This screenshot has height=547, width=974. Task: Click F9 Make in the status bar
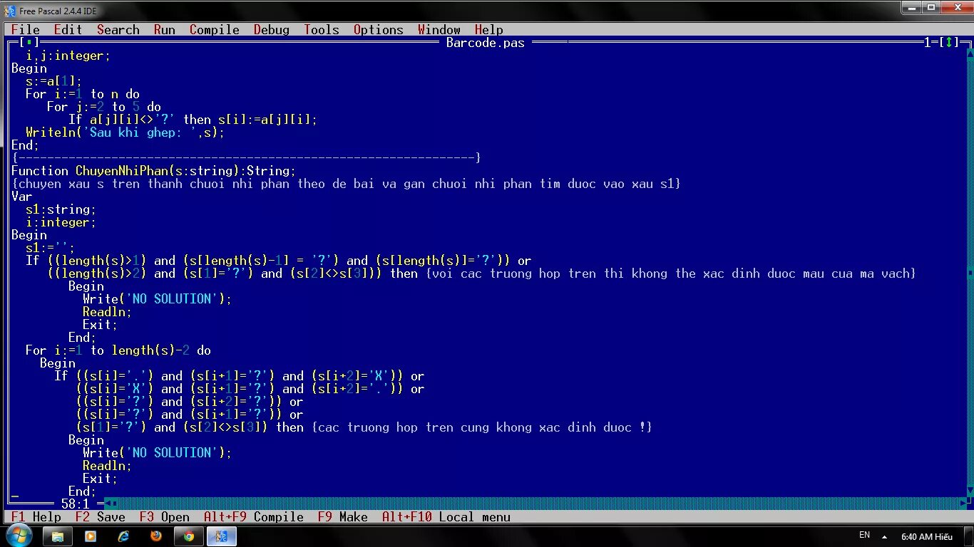click(343, 517)
